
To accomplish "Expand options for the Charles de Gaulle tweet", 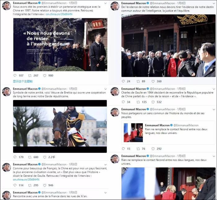I will [214, 89].
